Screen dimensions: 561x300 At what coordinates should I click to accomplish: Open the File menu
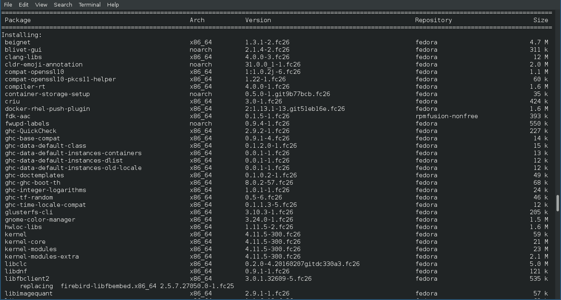coord(8,5)
